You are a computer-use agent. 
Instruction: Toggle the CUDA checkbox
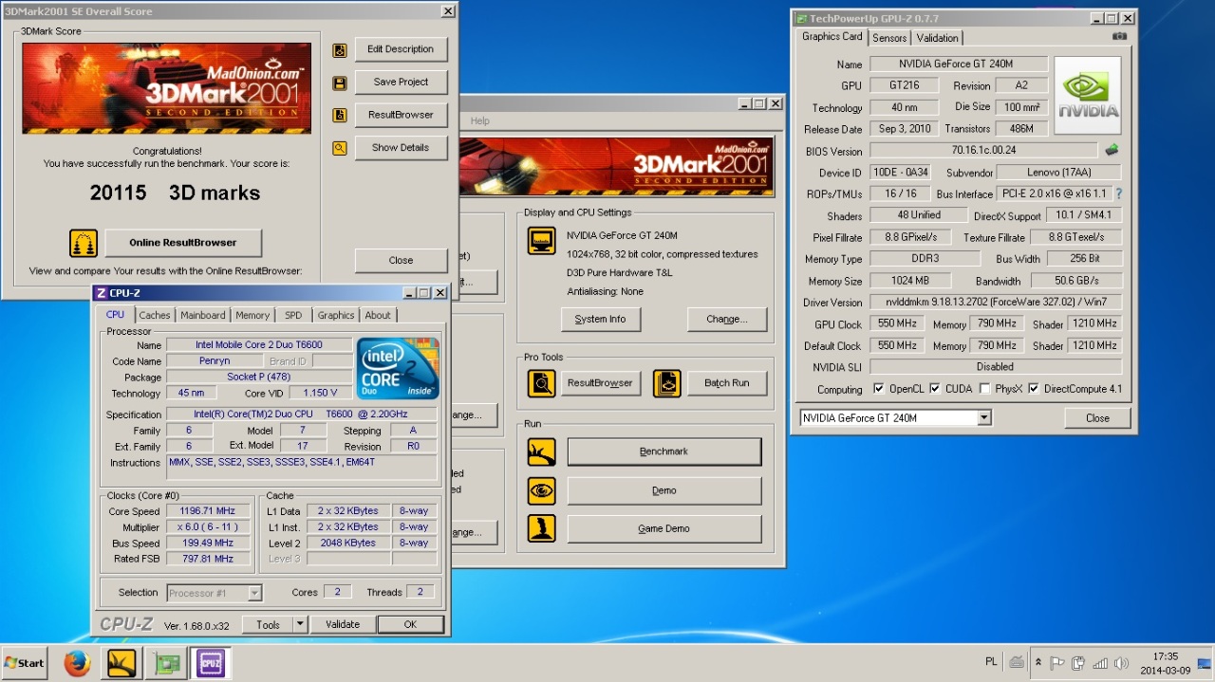coord(935,389)
